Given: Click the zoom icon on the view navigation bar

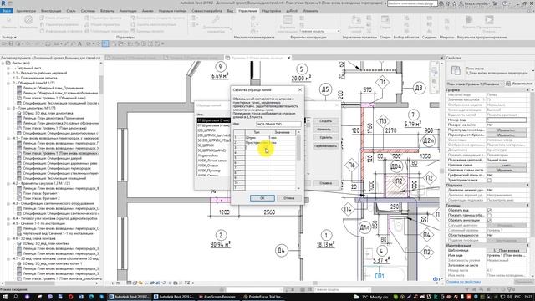Looking at the screenshot, I should [x=435, y=82].
